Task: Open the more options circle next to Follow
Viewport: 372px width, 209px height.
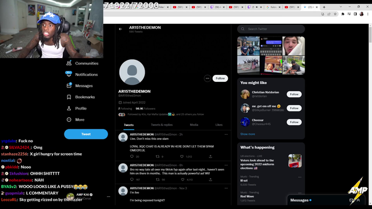Action: point(208,78)
